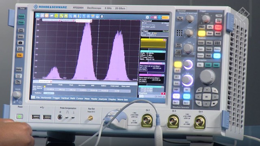The width and height of the screenshot is (260, 146).
Task: Push the green Power button
Action: click(19, 116)
